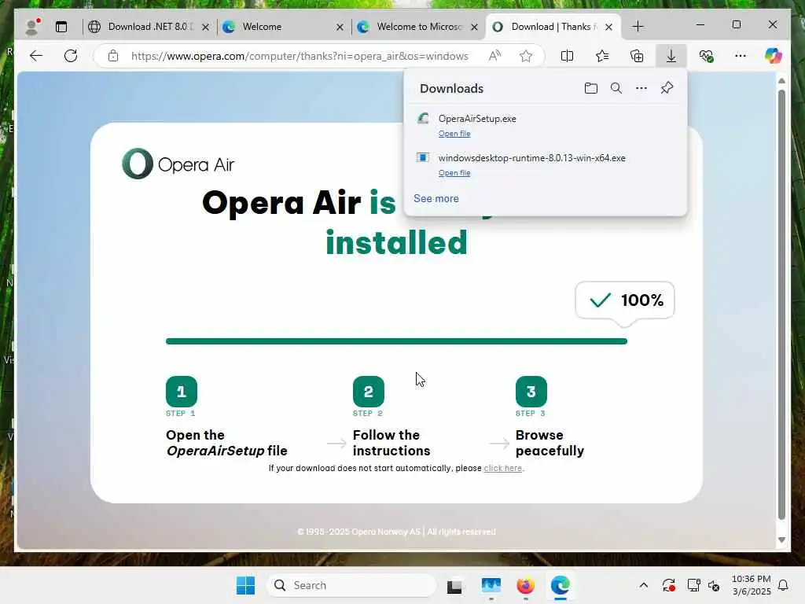
Task: Click the Step 2 badge
Action: [x=368, y=392]
